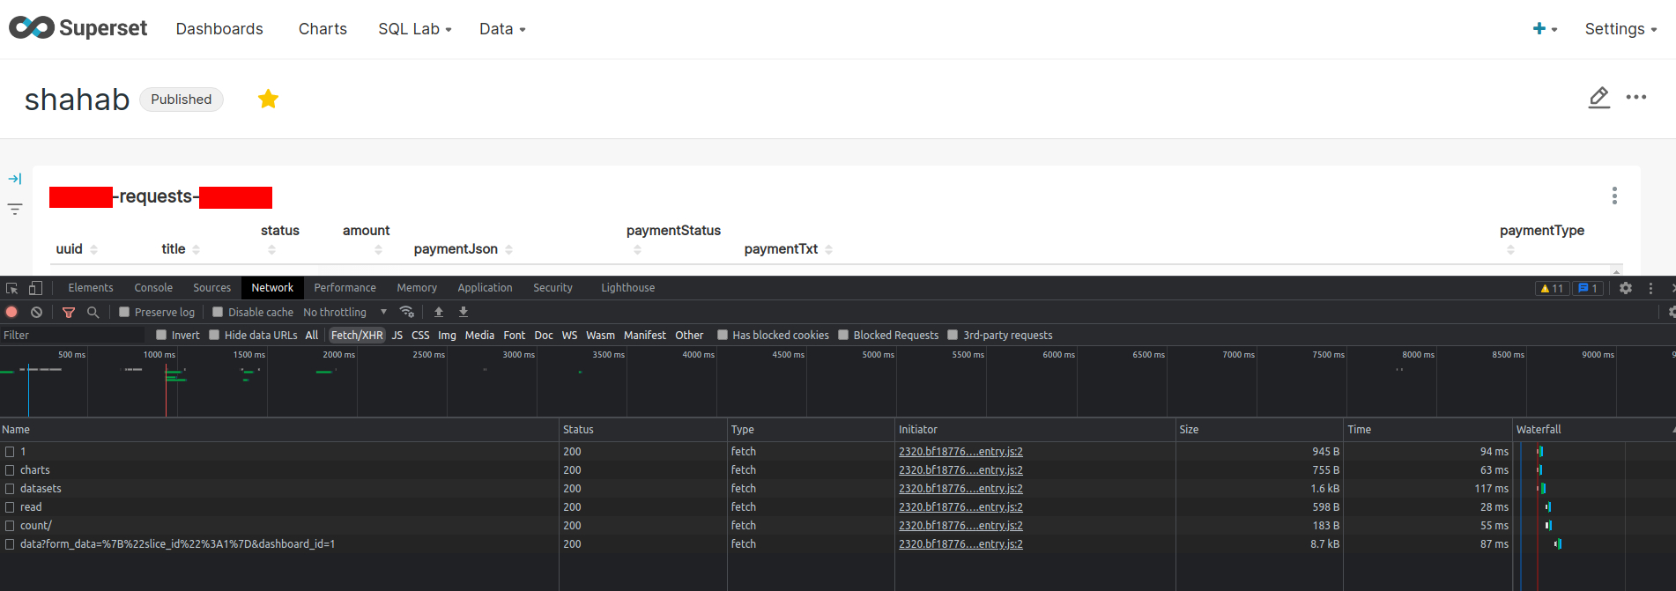The image size is (1676, 591).
Task: Check Has blocked cookies checkbox
Action: (x=723, y=335)
